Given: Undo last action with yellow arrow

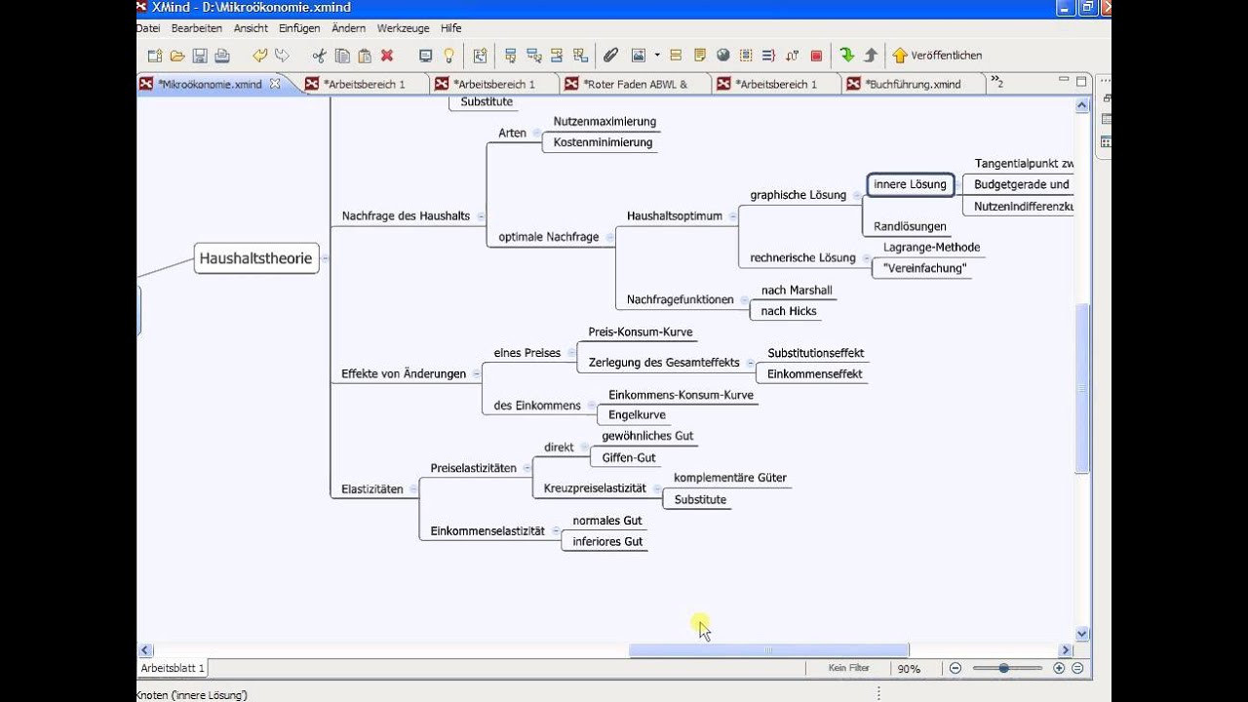Looking at the screenshot, I should pos(259,56).
